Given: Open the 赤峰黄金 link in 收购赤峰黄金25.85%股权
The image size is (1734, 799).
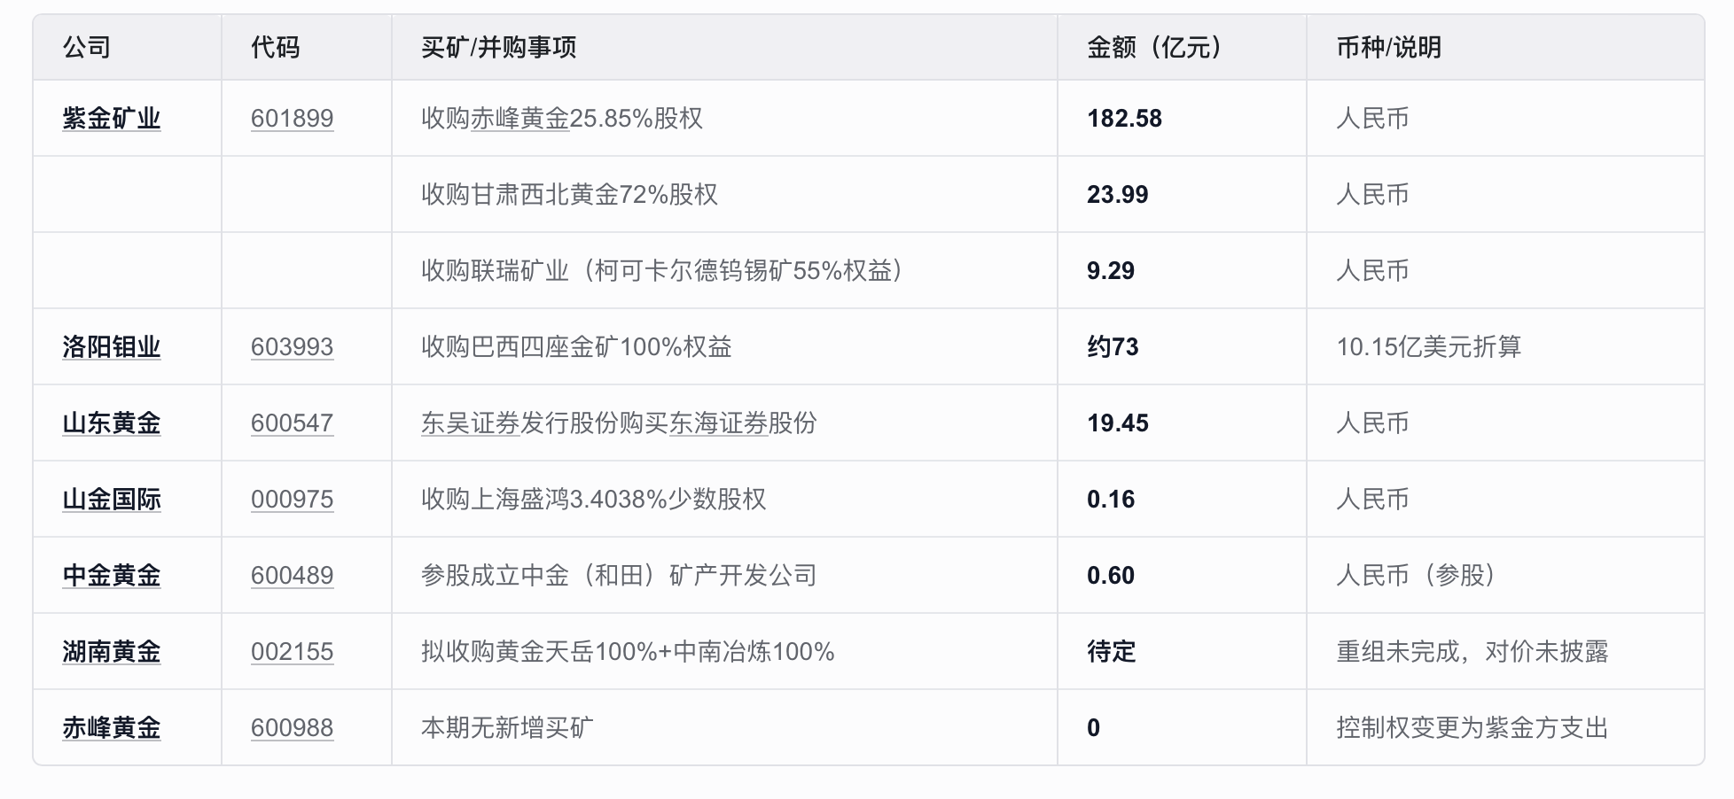Looking at the screenshot, I should 519,119.
